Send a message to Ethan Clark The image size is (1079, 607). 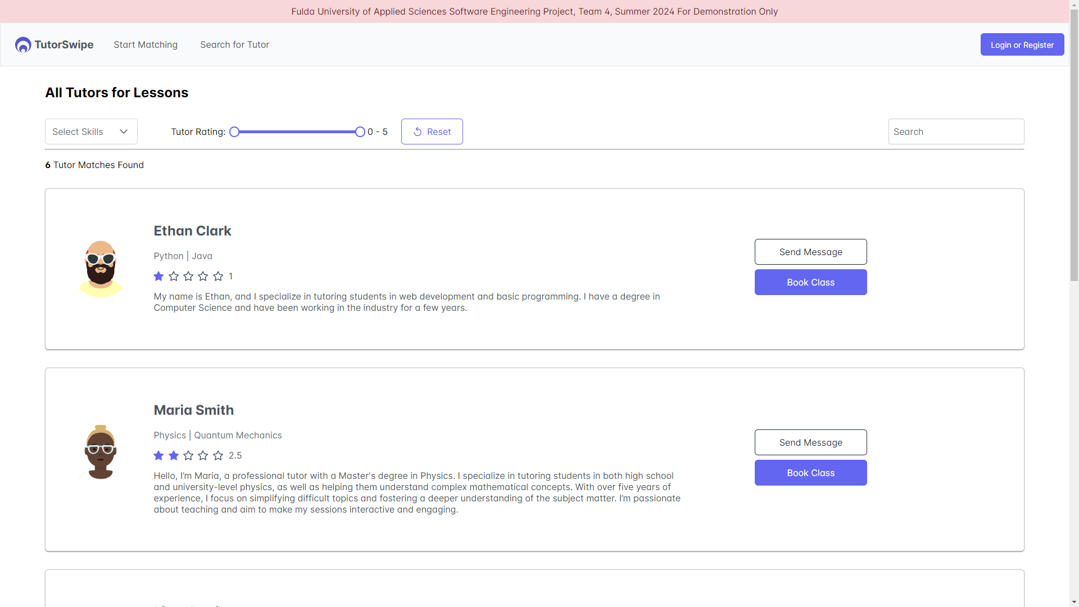(810, 252)
